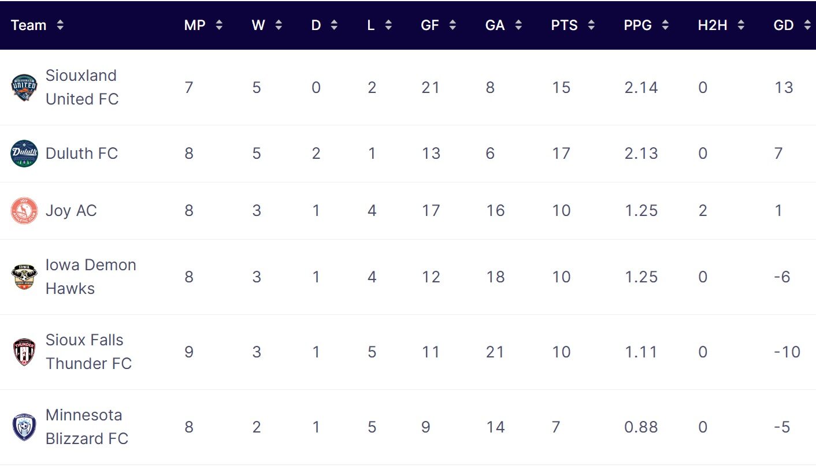Image resolution: width=816 pixels, height=466 pixels.
Task: Click the Duluth FC team logo
Action: coord(24,154)
